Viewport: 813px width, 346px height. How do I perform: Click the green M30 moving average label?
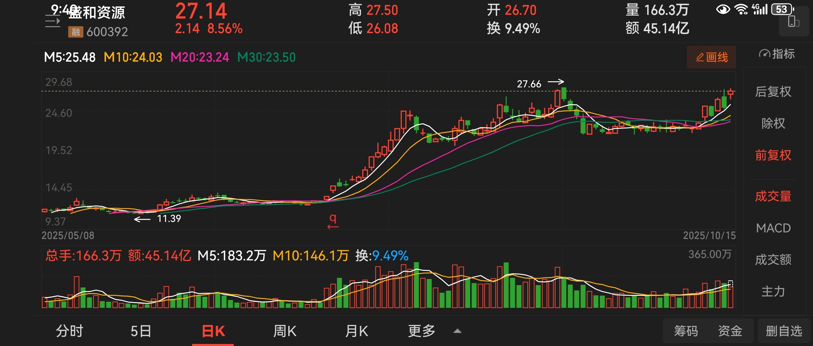coord(266,57)
